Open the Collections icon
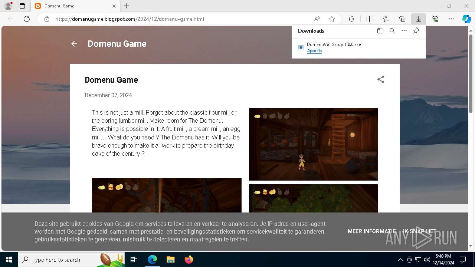Screen dimensions: 475x267 click(402, 19)
